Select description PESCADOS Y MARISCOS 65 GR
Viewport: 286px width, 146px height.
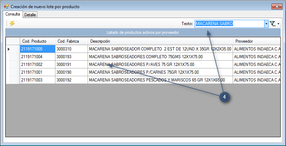click(160, 80)
